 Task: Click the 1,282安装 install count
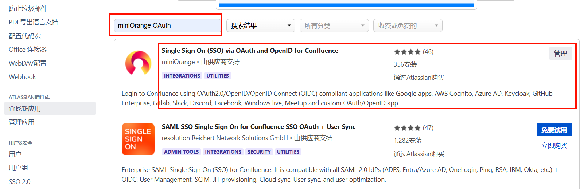(x=408, y=141)
